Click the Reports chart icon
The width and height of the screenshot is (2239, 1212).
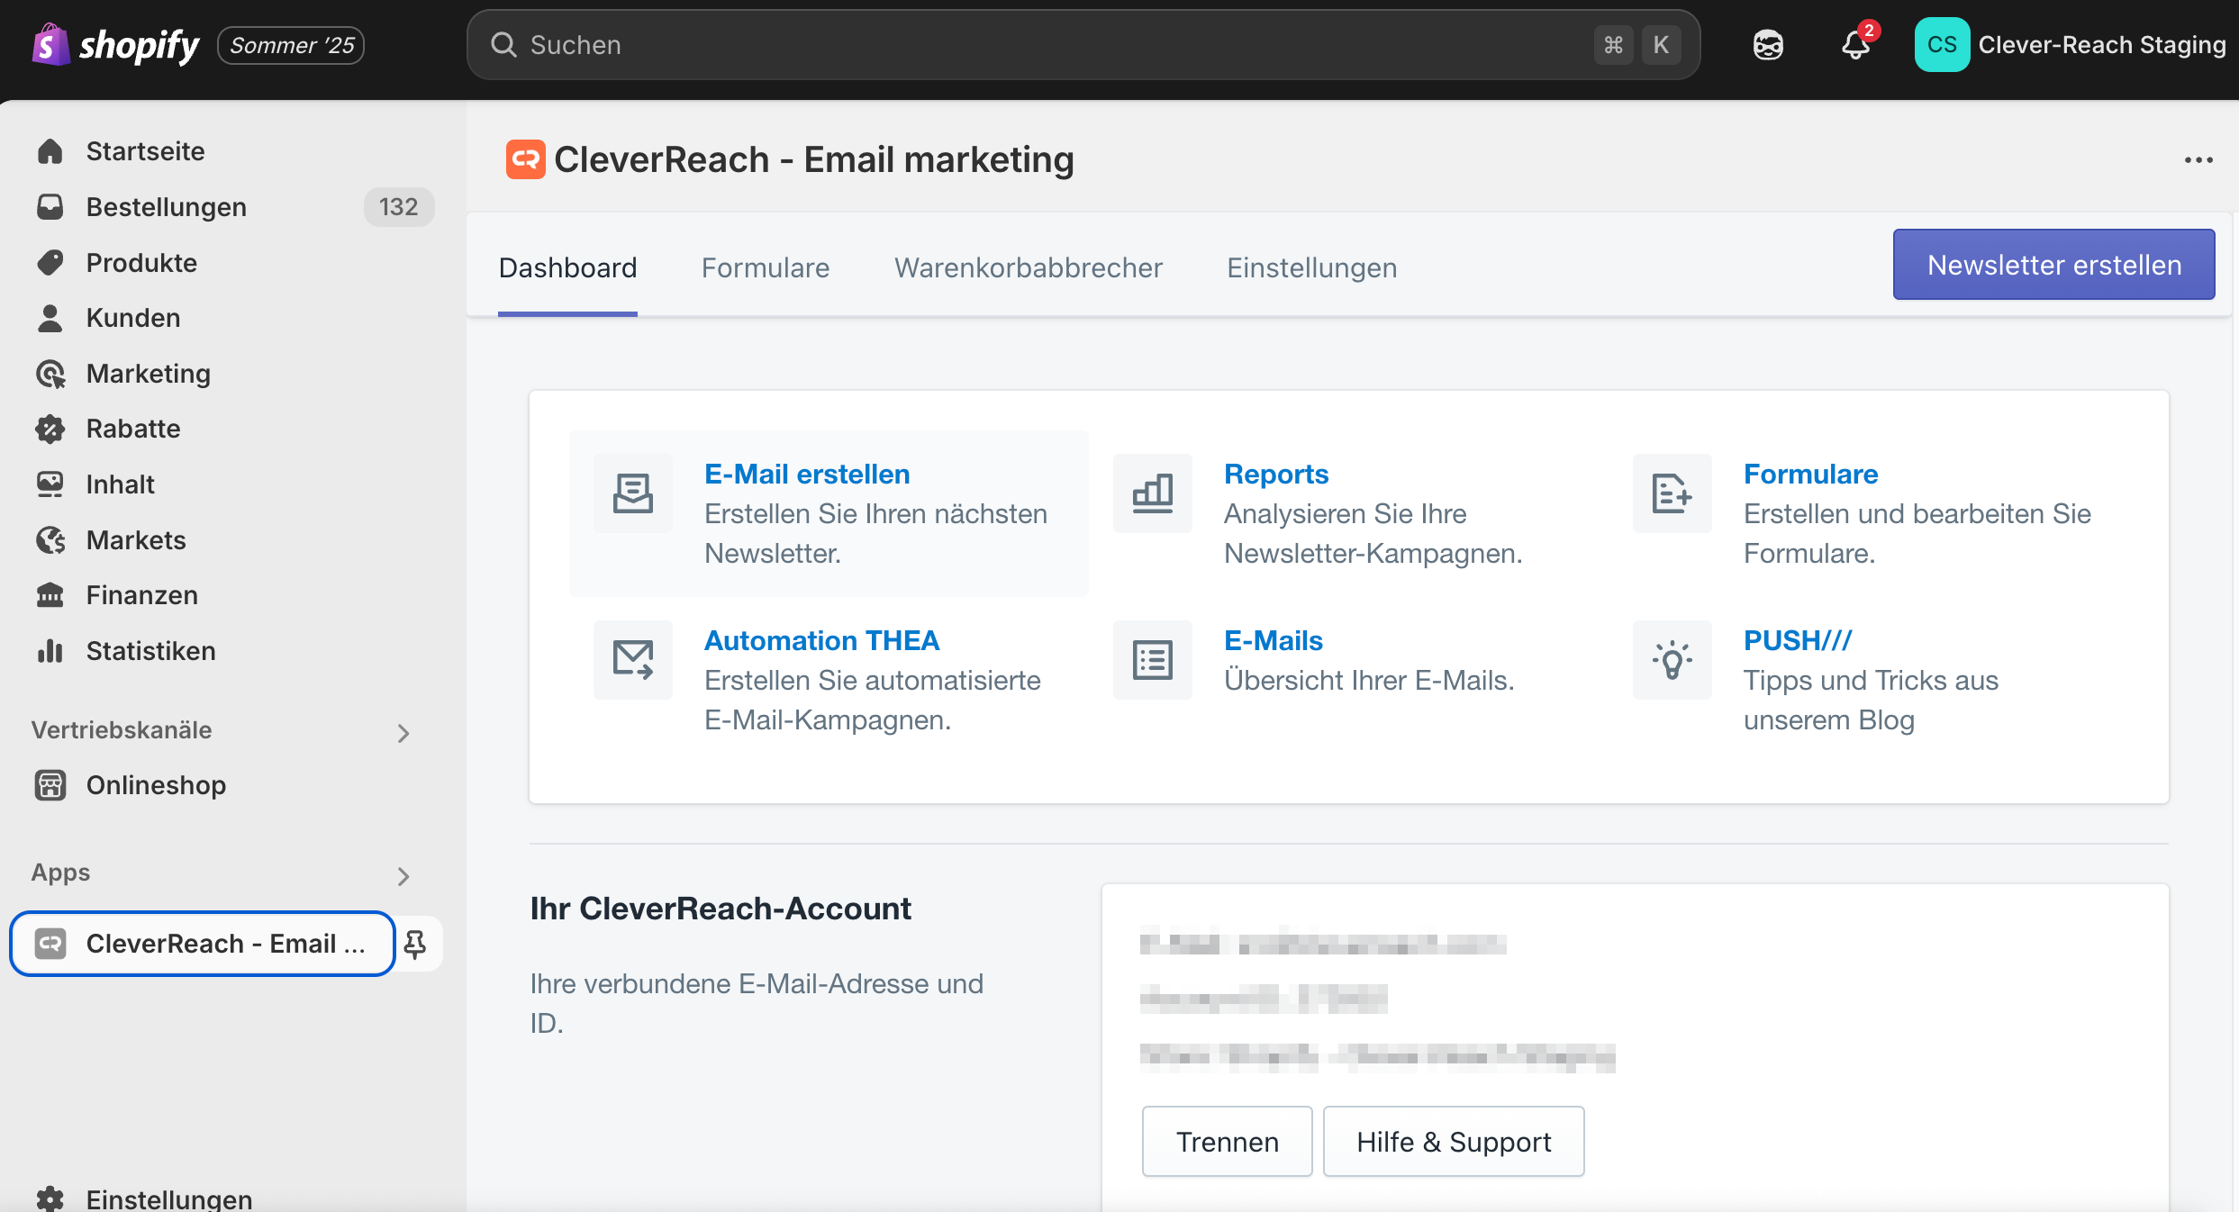click(1153, 493)
